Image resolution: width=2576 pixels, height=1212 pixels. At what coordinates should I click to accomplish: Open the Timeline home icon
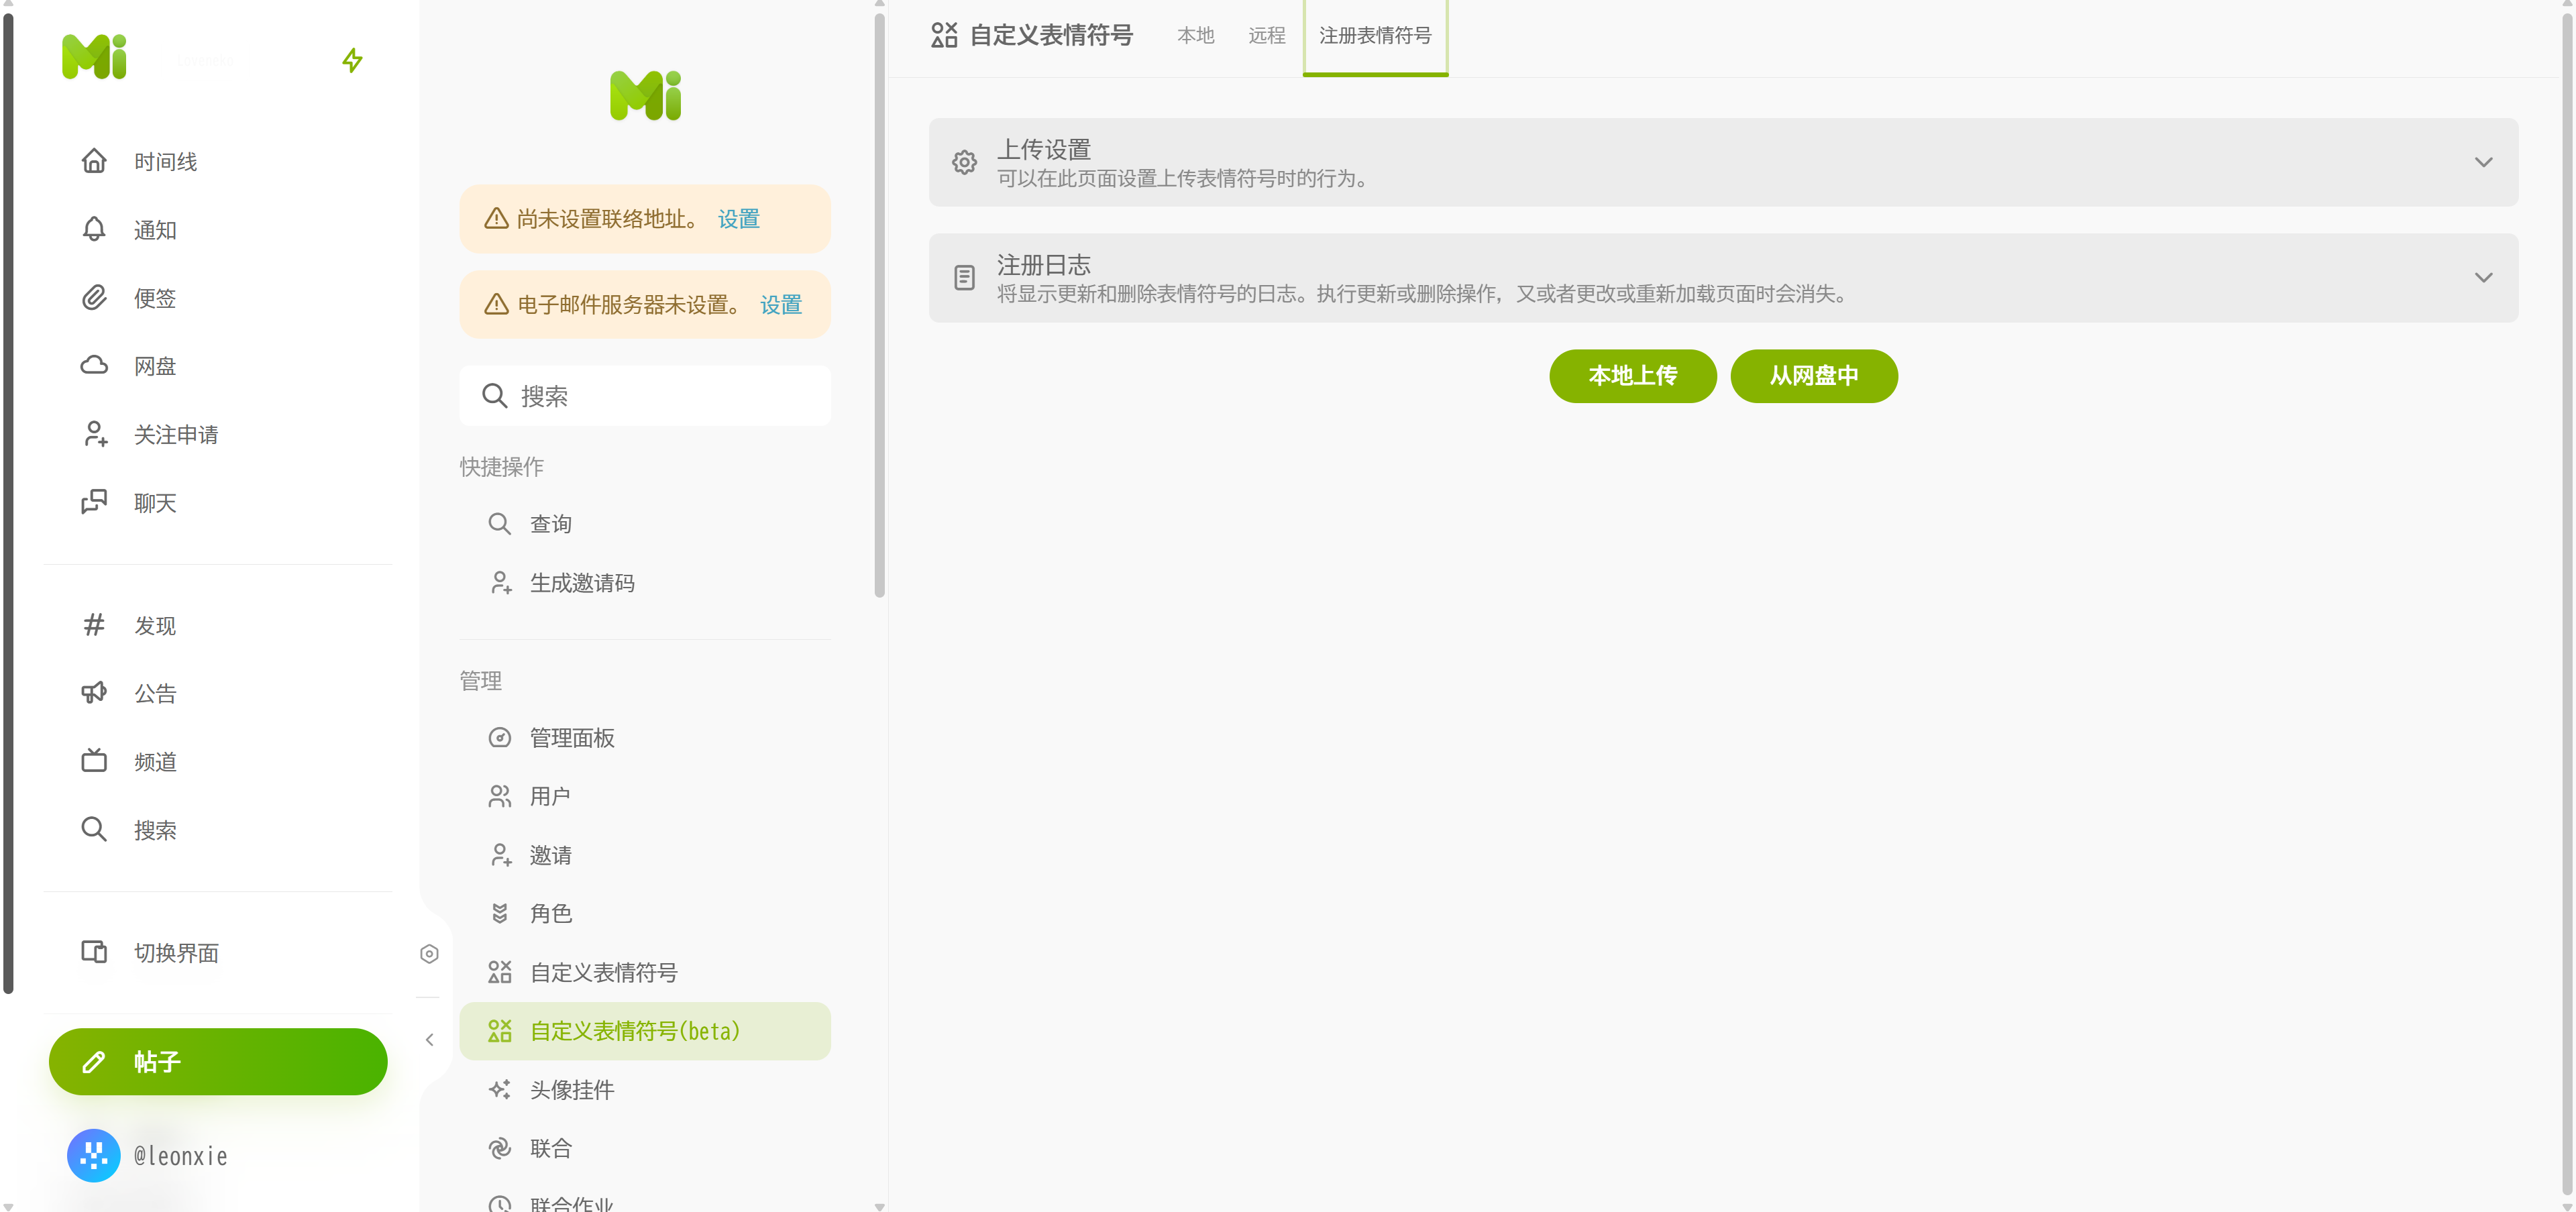tap(94, 161)
